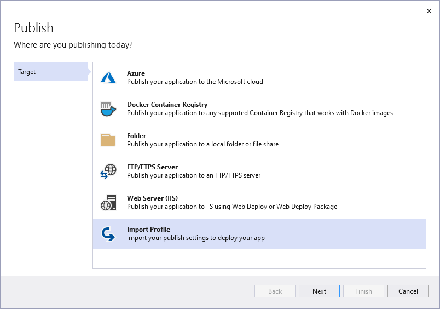Click the Folder icon in target list

[x=108, y=140]
